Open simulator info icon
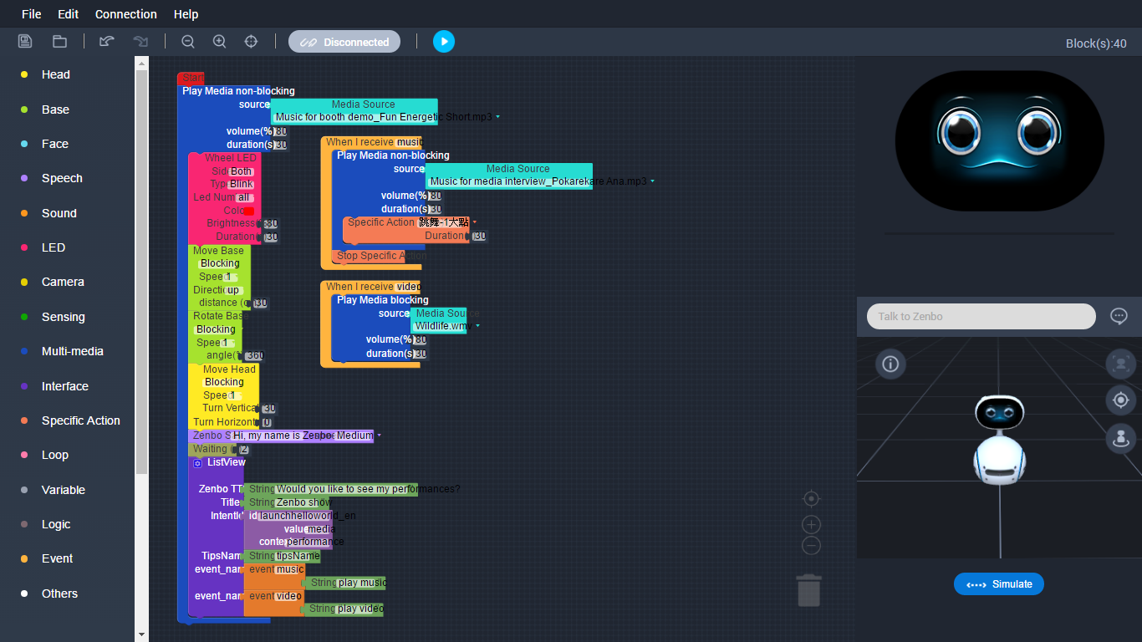This screenshot has width=1142, height=642. click(x=890, y=364)
